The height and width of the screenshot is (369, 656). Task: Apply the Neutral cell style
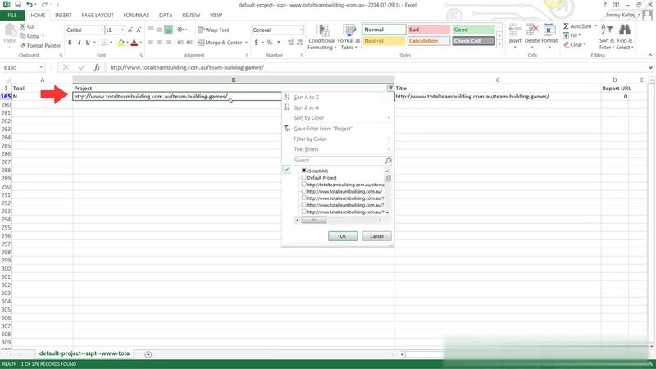(x=384, y=41)
